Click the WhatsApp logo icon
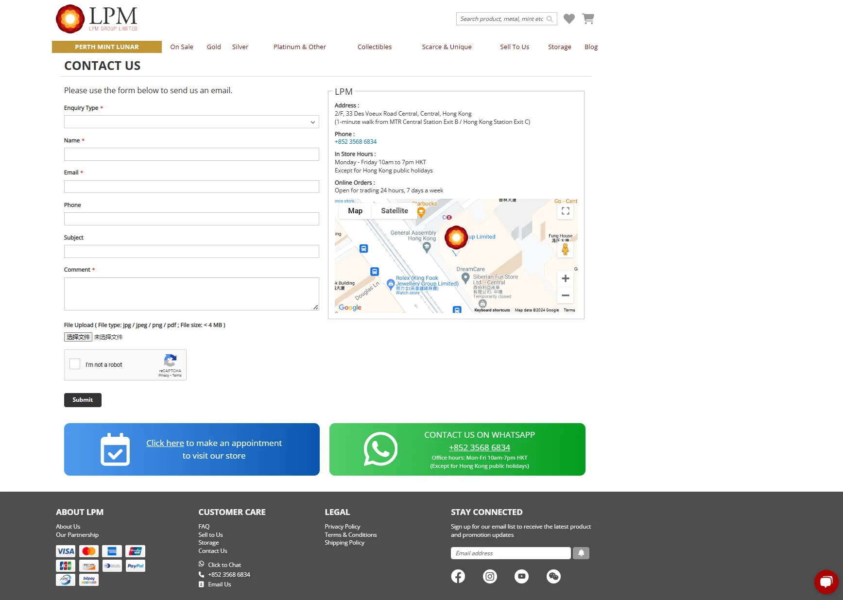The width and height of the screenshot is (843, 600). pos(380,449)
